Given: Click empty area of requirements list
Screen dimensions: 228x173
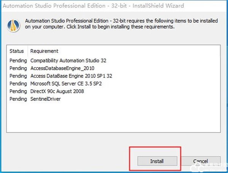Looking at the screenshot, I should pos(113,116).
